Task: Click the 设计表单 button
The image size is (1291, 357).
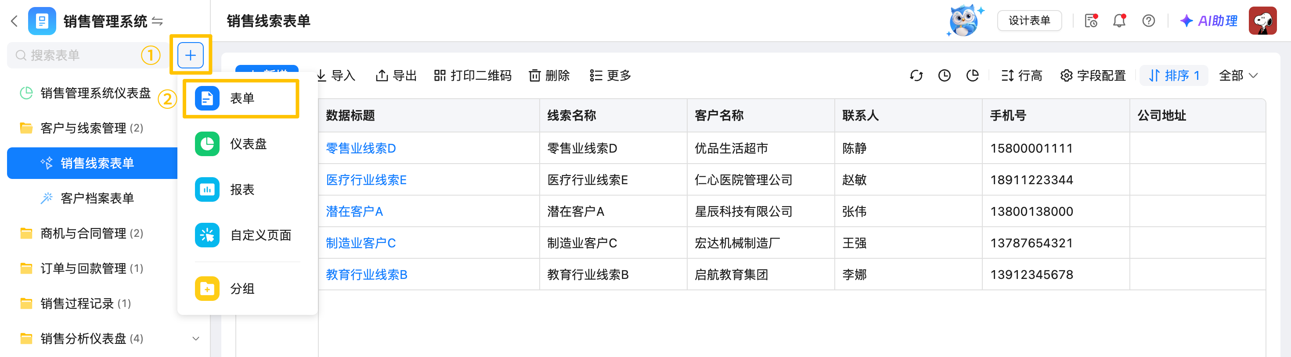Action: (1029, 21)
